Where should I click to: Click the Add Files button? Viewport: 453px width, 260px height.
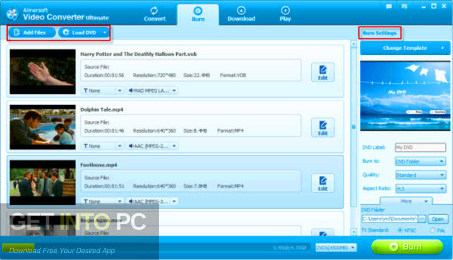click(32, 32)
